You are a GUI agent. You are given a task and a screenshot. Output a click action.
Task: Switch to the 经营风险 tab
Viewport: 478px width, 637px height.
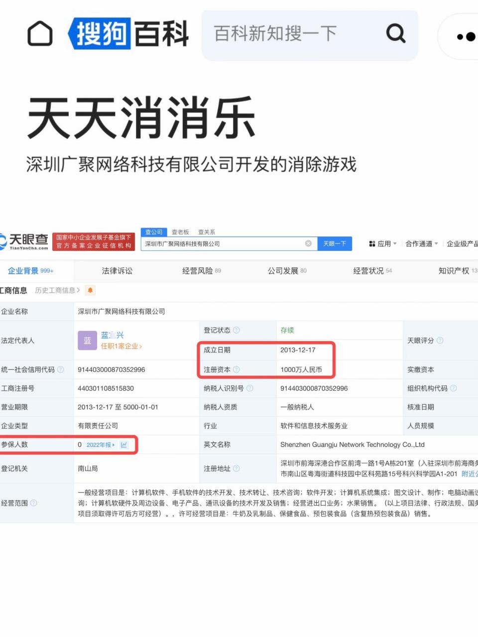pyautogui.click(x=202, y=271)
